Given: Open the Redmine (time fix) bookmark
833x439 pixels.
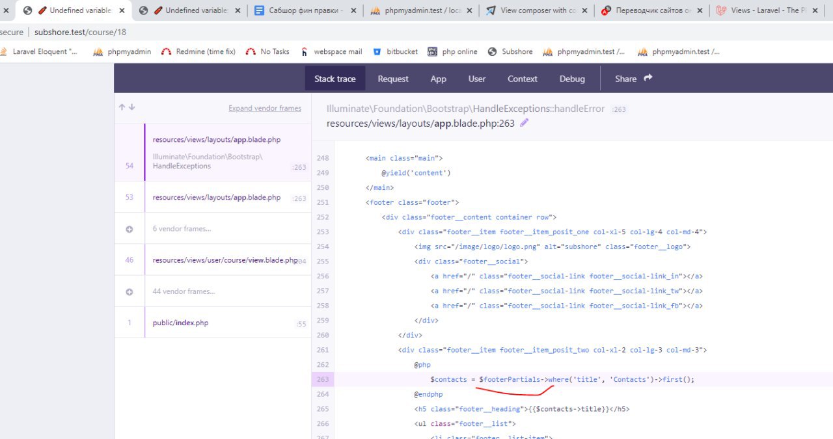Looking at the screenshot, I should click(198, 51).
